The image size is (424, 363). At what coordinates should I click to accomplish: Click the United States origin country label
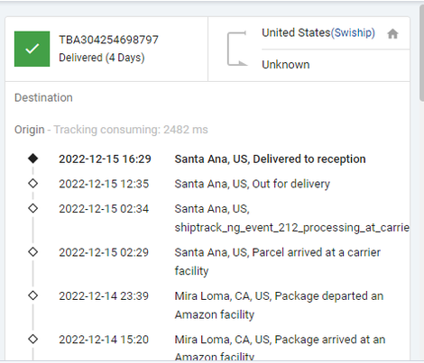click(x=296, y=32)
